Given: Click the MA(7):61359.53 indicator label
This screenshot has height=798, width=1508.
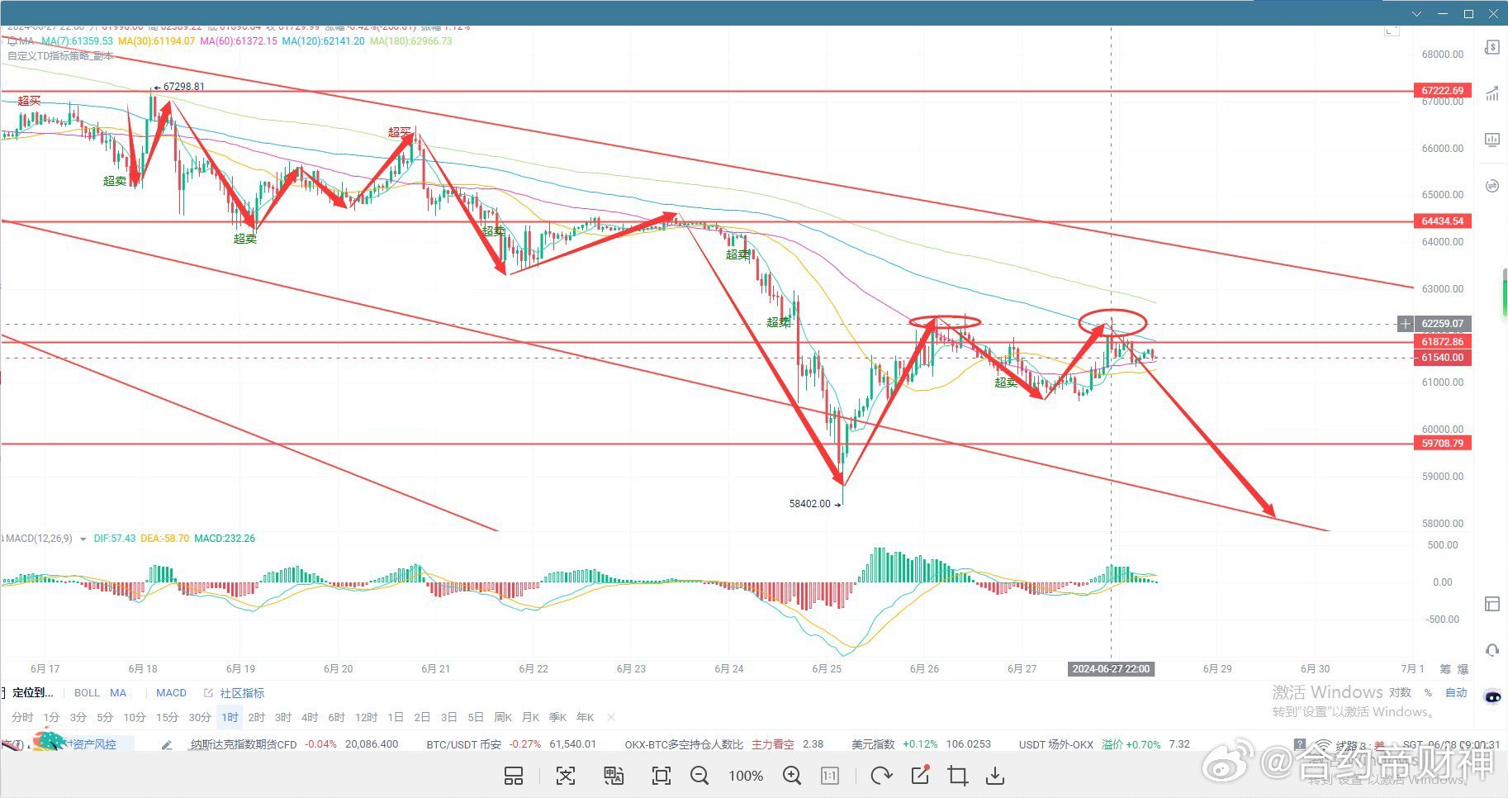Looking at the screenshot, I should pos(77,41).
